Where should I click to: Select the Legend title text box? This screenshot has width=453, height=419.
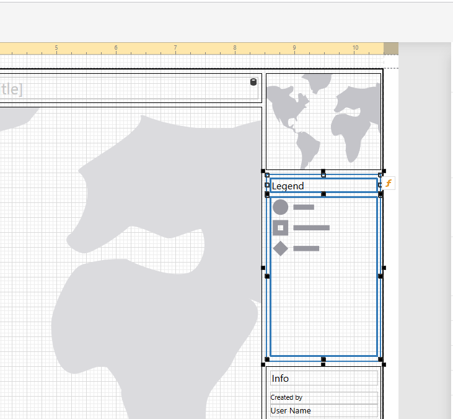323,186
